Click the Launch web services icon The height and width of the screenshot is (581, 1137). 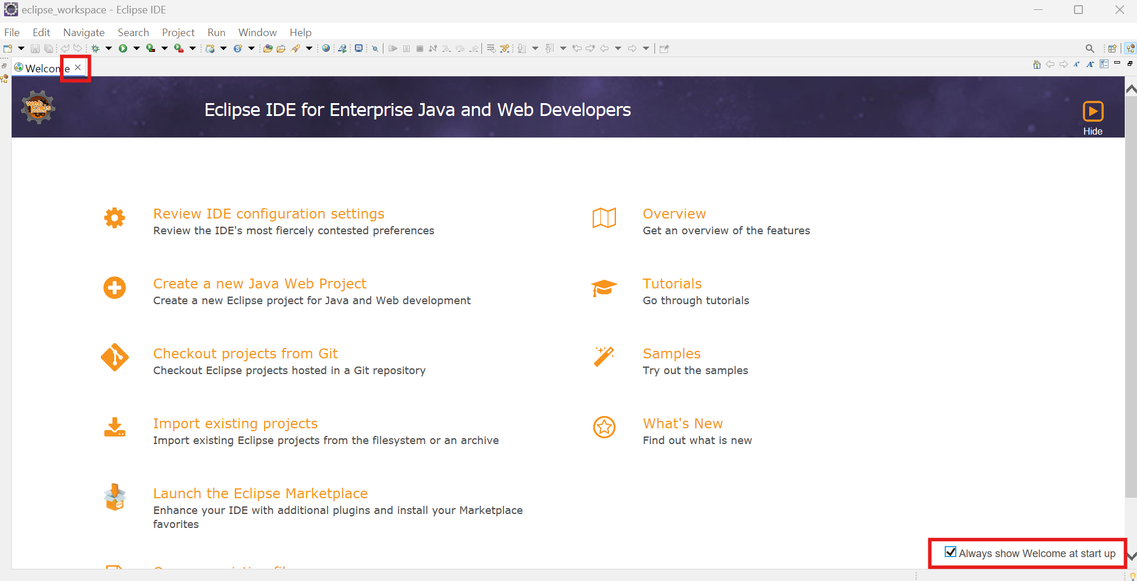(x=342, y=48)
